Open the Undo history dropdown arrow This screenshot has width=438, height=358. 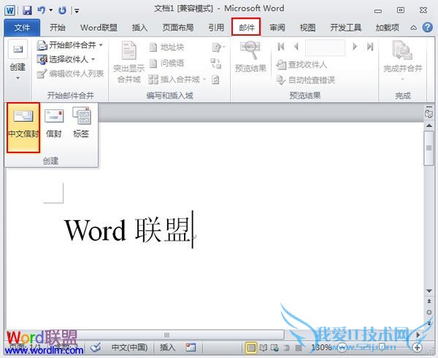click(x=51, y=10)
